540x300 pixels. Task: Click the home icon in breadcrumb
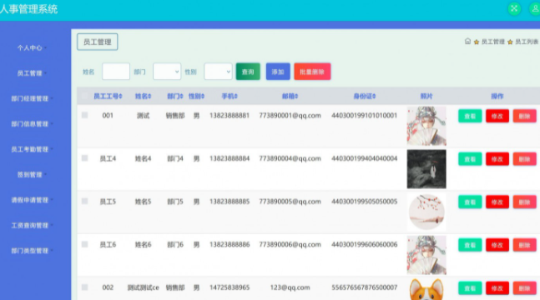coord(467,42)
